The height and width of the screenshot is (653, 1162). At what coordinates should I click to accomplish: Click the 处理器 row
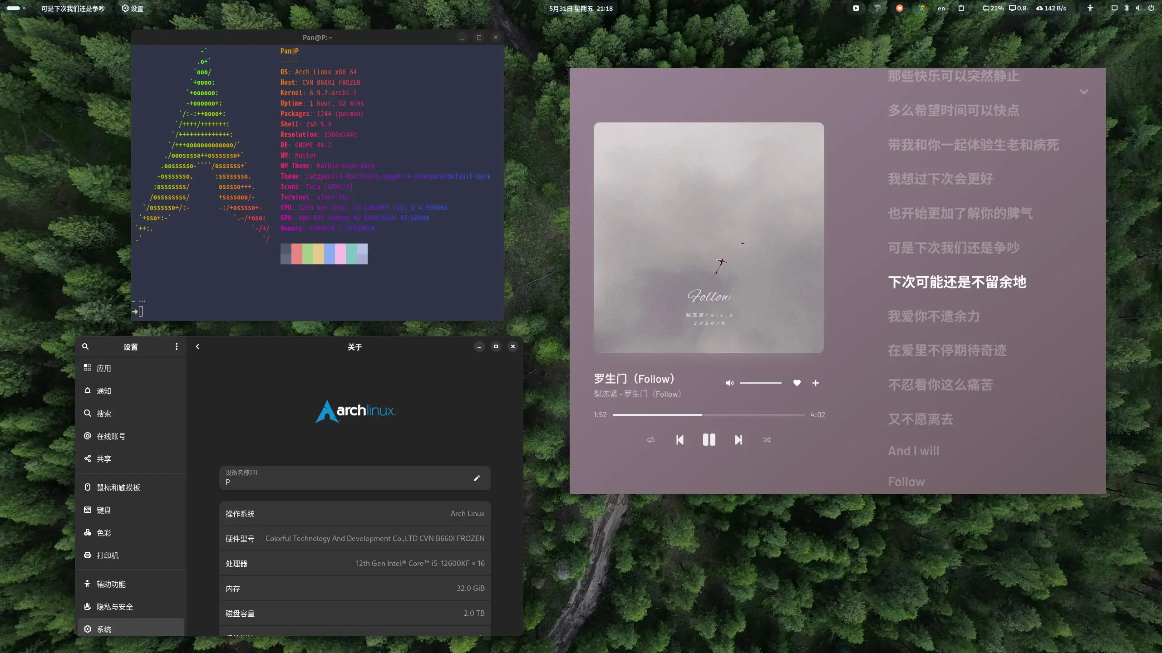pos(355,563)
